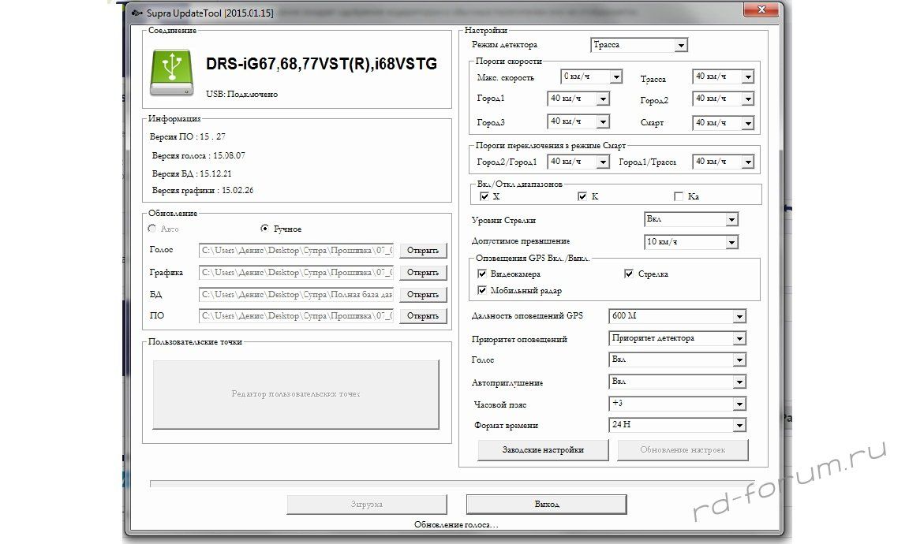Screen dimensions: 909x544
Task: Click the ПО file path field
Action: [296, 315]
